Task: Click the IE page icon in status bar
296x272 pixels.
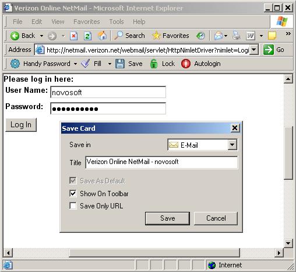Action: coord(8,265)
